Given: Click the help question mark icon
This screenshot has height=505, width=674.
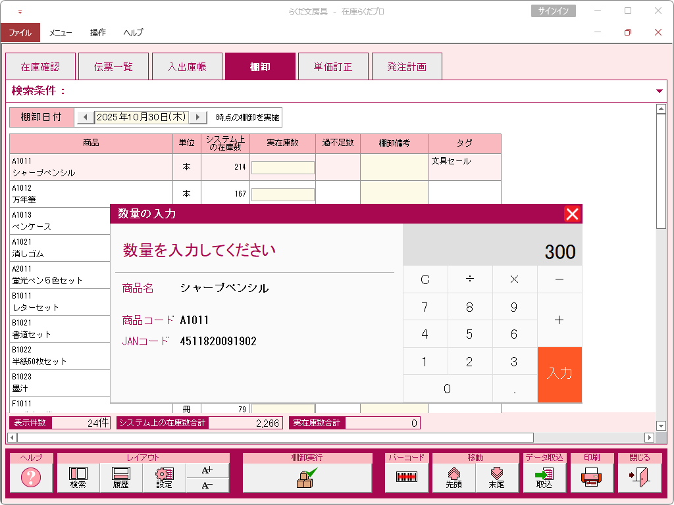Looking at the screenshot, I should click(31, 477).
